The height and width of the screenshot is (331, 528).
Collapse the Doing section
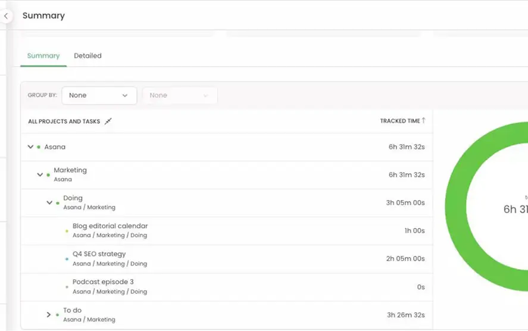click(x=49, y=203)
